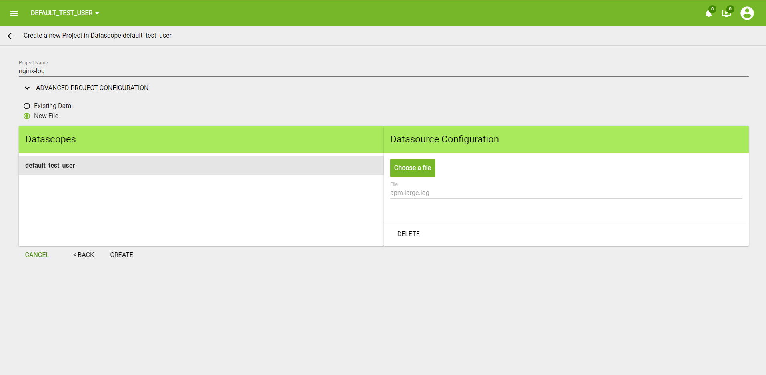
Task: Open the user account avatar menu
Action: pyautogui.click(x=747, y=13)
